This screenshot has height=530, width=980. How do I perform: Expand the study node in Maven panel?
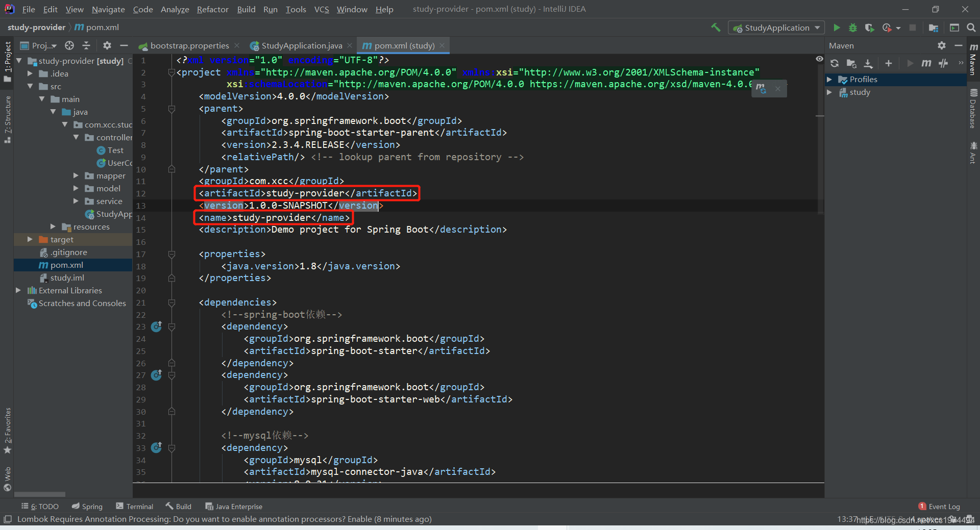[x=829, y=92]
